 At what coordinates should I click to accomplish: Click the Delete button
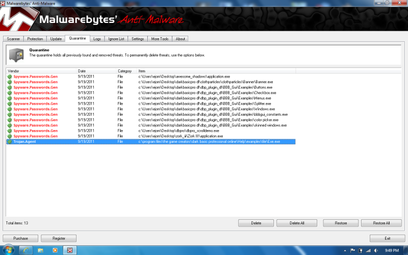pos(256,223)
